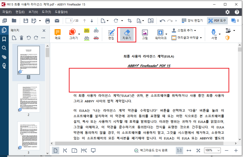Select the underline text tool
Image resolution: width=243 pixels, height=157 pixels.
[x=87, y=38]
